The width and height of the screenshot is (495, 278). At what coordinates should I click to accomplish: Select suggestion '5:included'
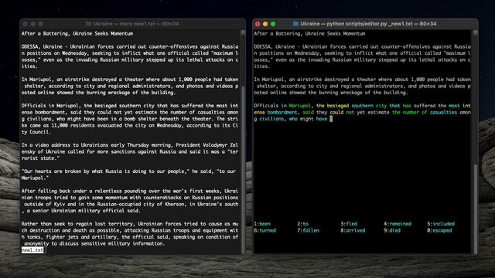click(x=441, y=224)
